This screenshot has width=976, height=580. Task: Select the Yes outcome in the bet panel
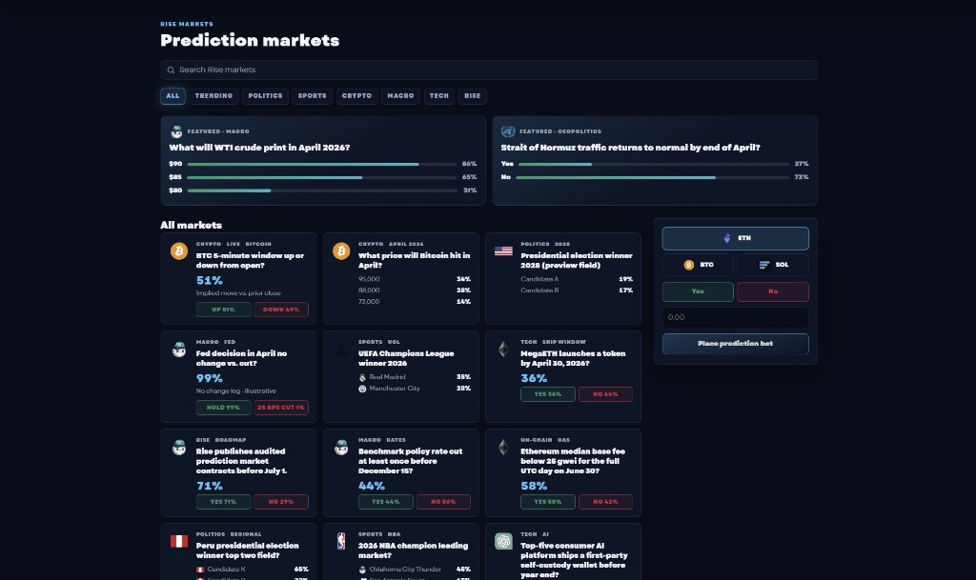click(x=698, y=291)
